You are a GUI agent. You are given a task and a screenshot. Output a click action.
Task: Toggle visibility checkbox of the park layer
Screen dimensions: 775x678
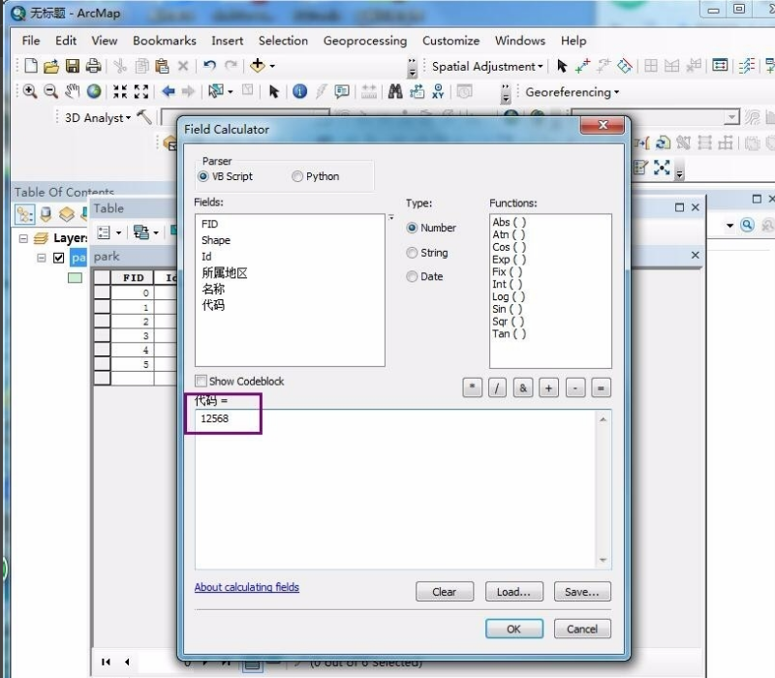pyautogui.click(x=59, y=258)
